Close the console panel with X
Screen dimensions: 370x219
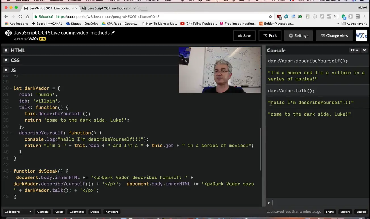[365, 50]
